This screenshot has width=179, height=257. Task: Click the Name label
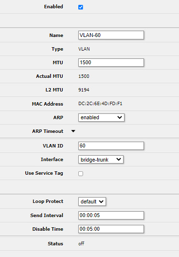coord(56,36)
